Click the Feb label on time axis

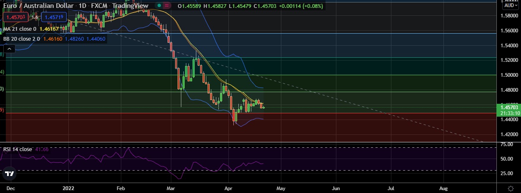[x=121, y=188]
